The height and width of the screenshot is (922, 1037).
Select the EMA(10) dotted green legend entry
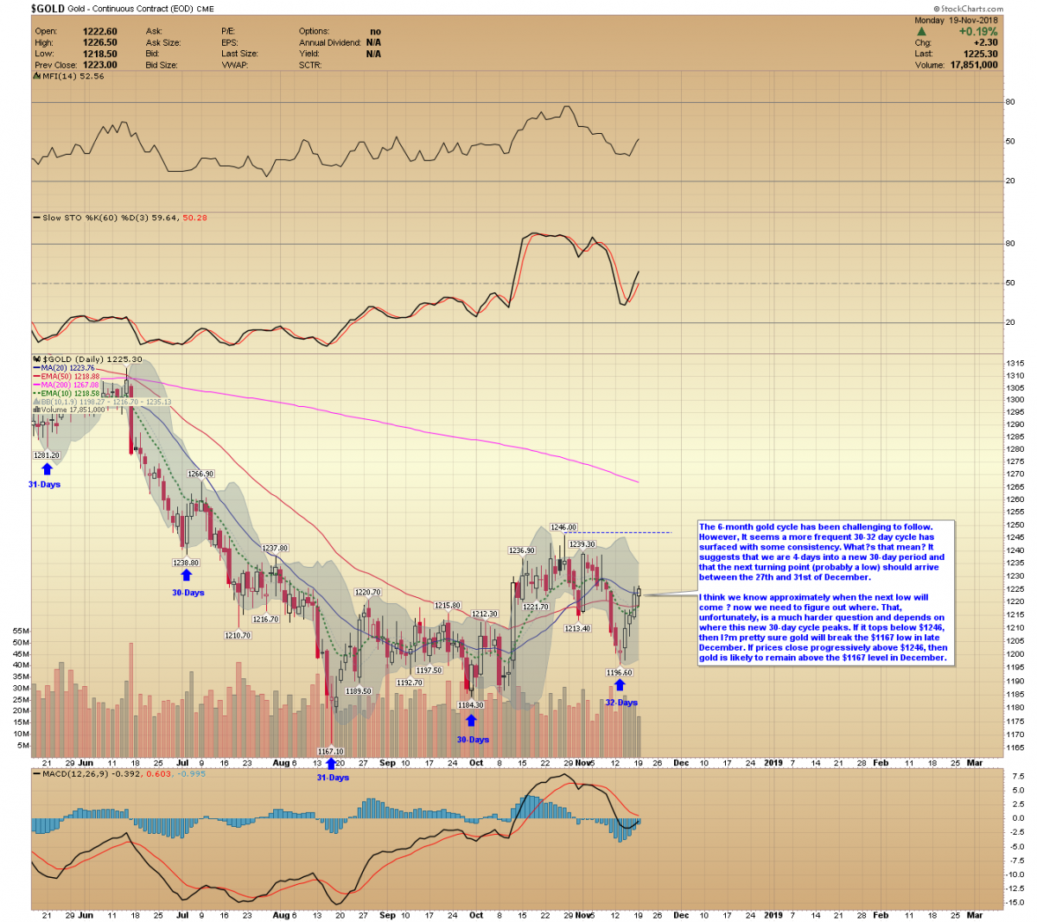(x=67, y=393)
